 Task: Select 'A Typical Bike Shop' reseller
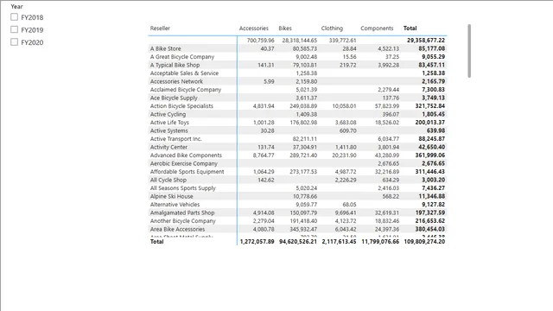coord(175,65)
